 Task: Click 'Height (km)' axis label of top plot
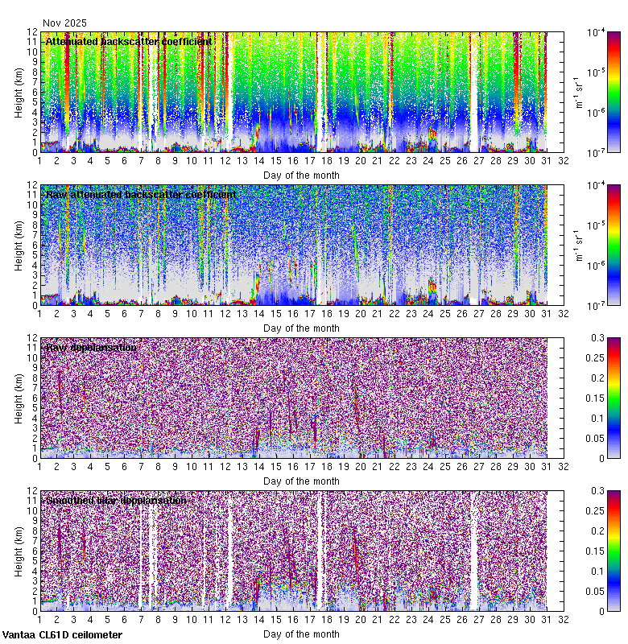[19, 92]
